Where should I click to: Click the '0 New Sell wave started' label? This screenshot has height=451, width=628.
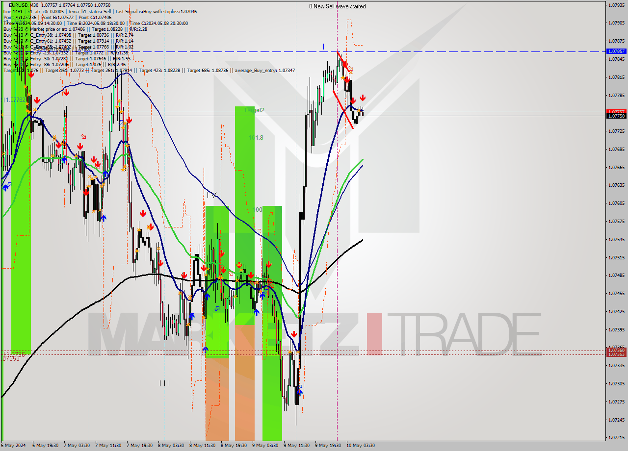337,6
